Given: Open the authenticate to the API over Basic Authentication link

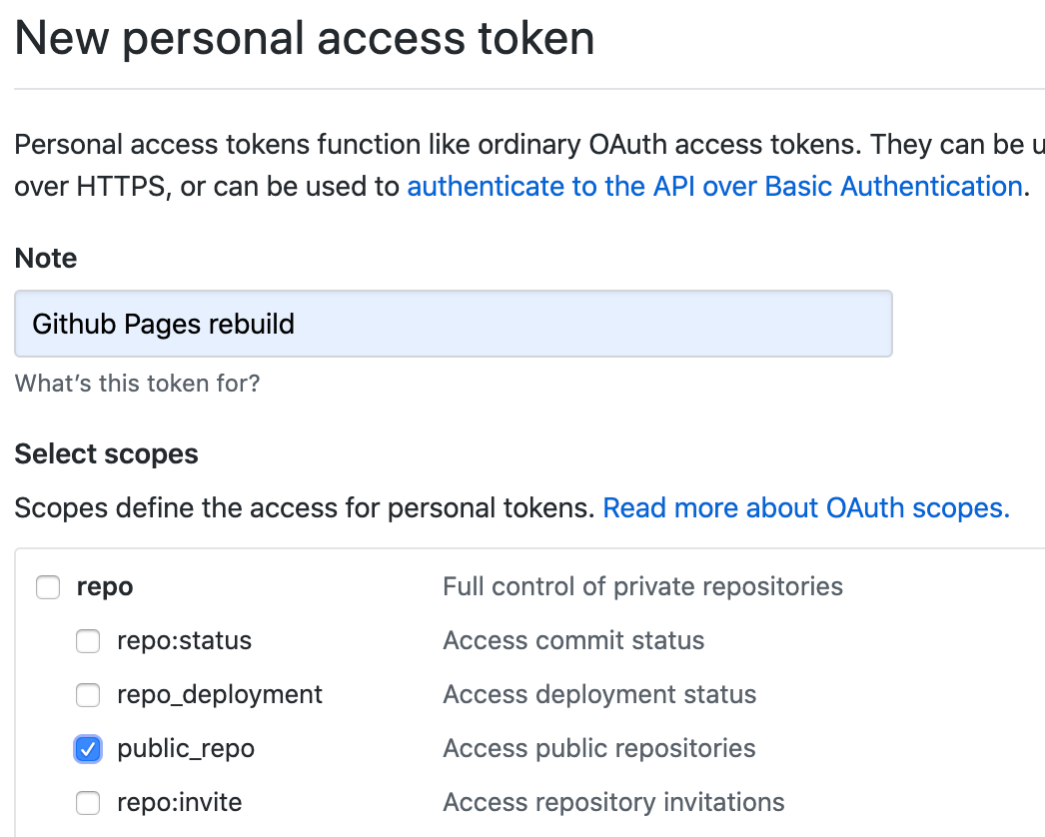Looking at the screenshot, I should pos(715,187).
